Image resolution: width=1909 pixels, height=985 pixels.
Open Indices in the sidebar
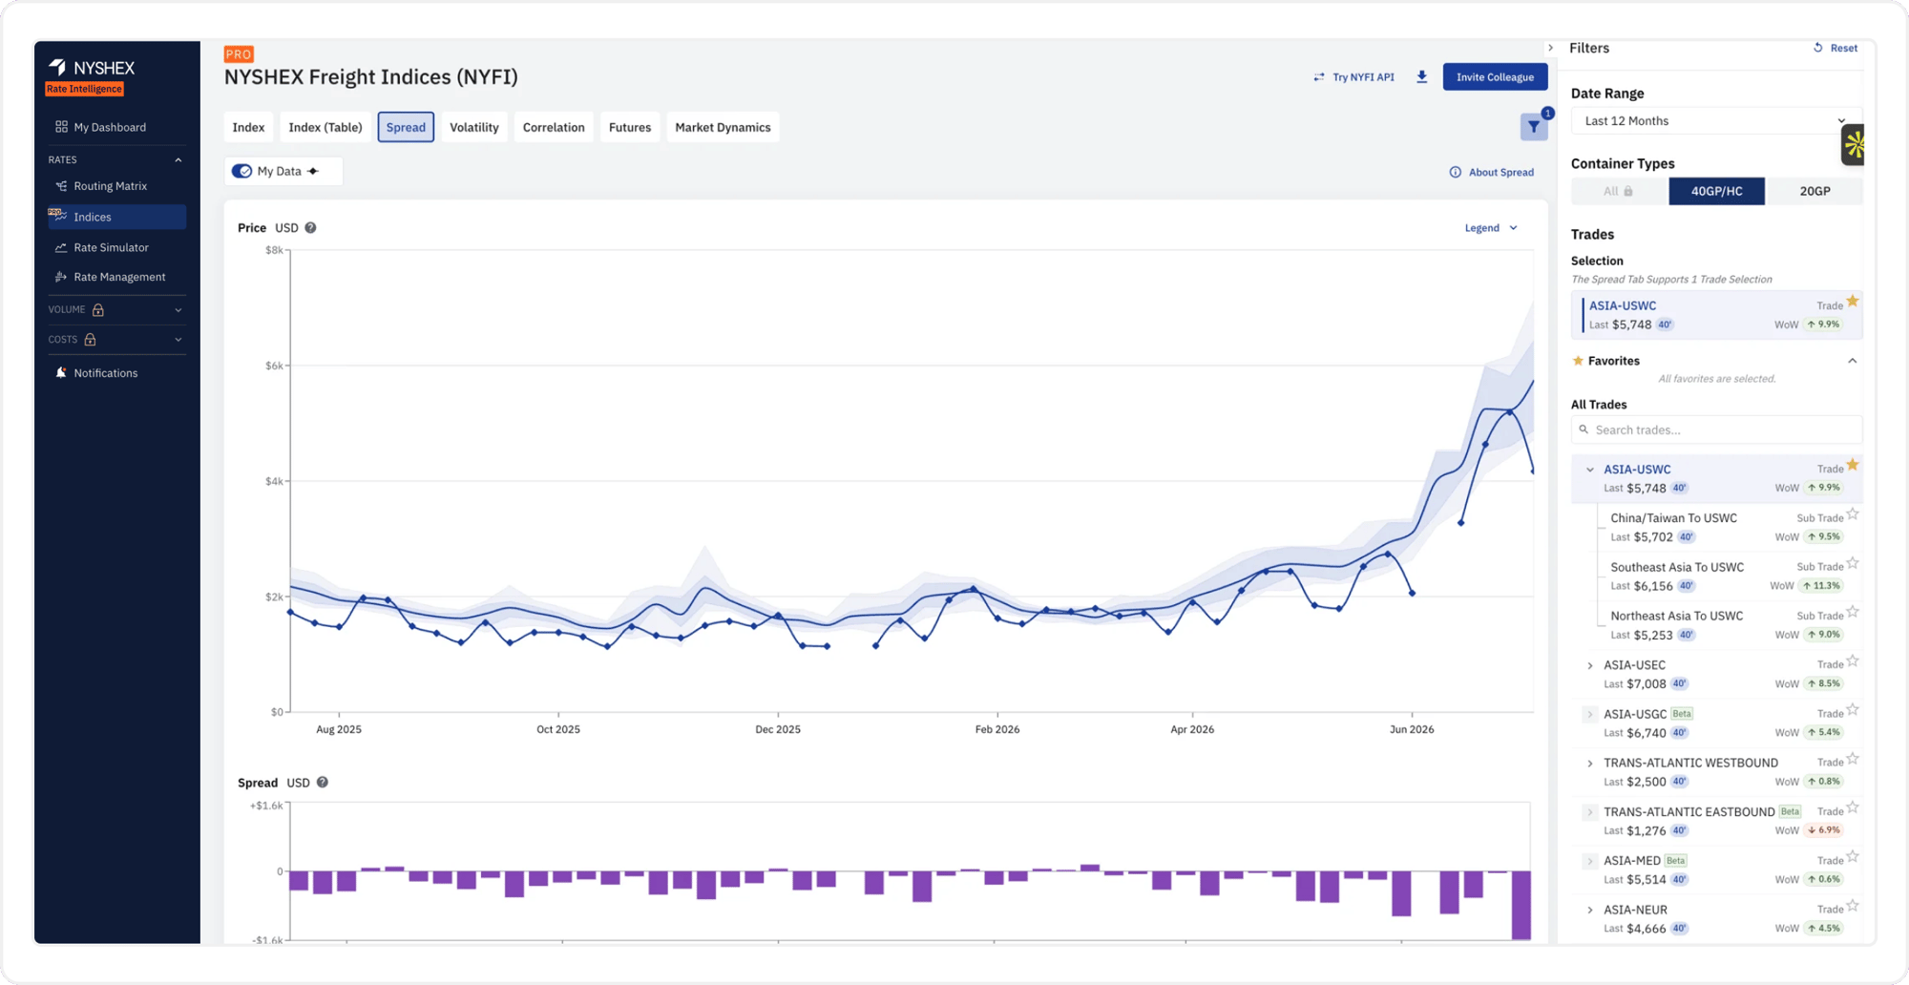coord(116,217)
